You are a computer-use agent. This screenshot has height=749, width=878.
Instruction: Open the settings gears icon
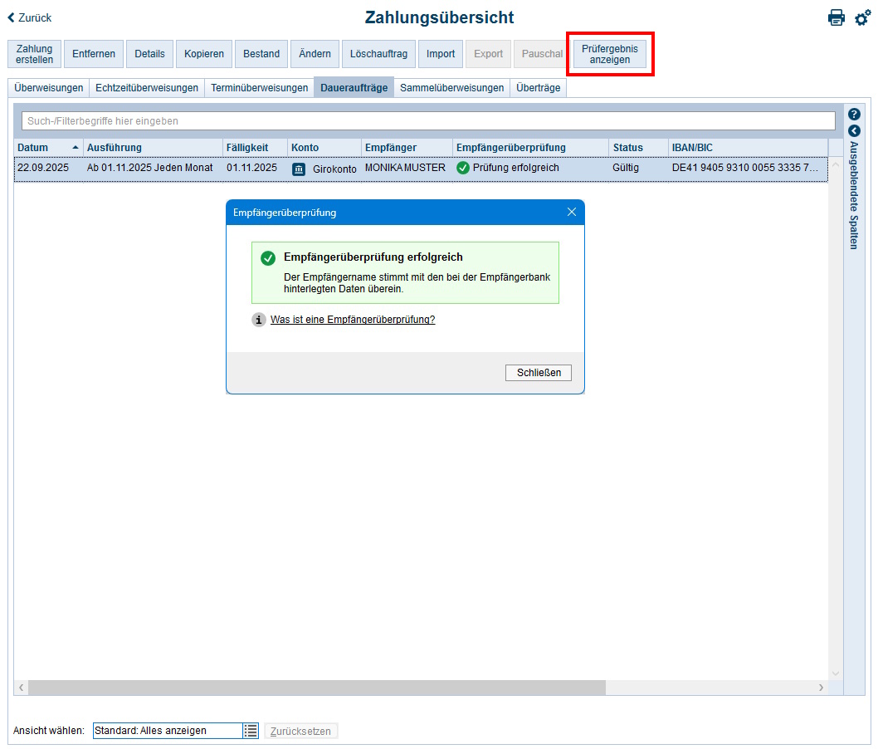click(862, 17)
